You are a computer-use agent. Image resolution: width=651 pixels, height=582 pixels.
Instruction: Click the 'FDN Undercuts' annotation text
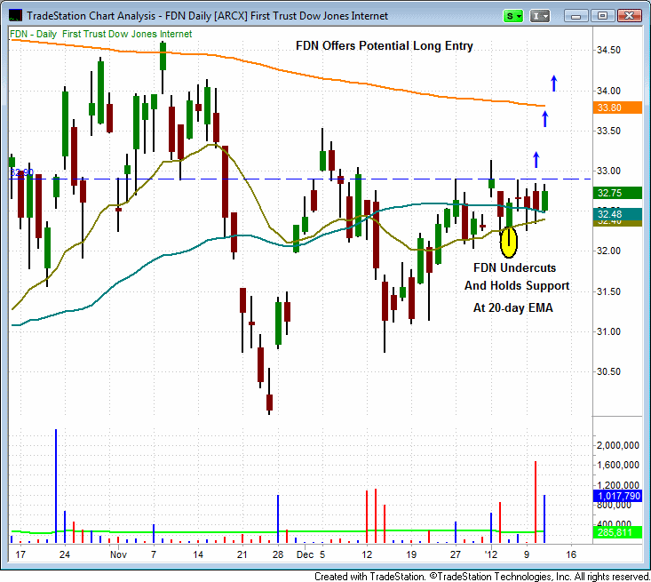coord(514,267)
